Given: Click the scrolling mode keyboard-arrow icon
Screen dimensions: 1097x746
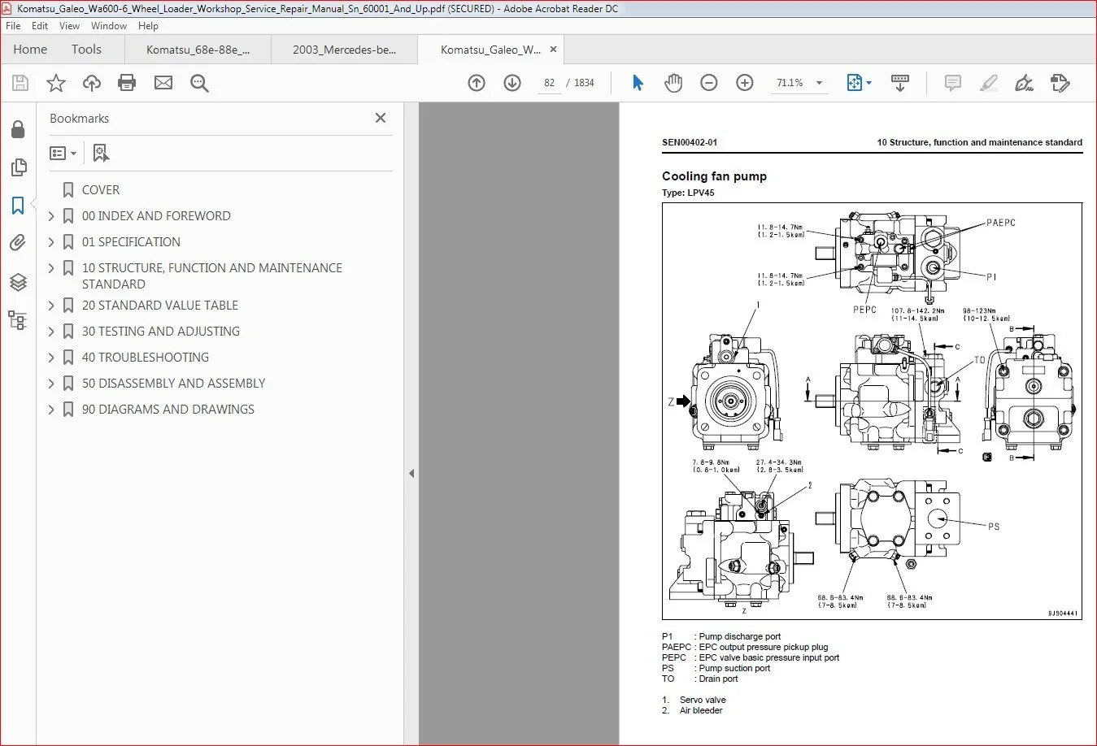Looking at the screenshot, I should [900, 83].
